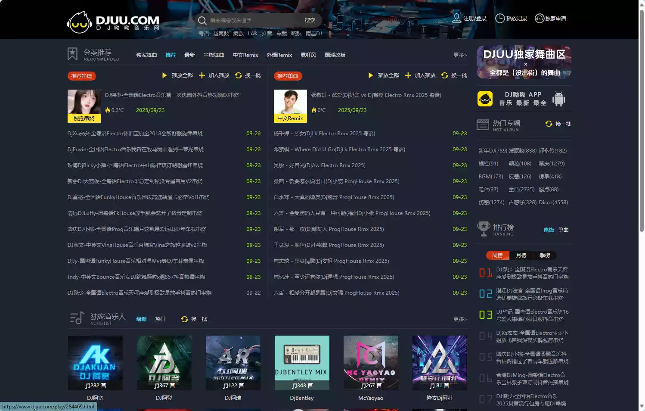This screenshot has height=411, width=645.
Task: Select the 国潮改版 category tab
Action: click(x=335, y=55)
